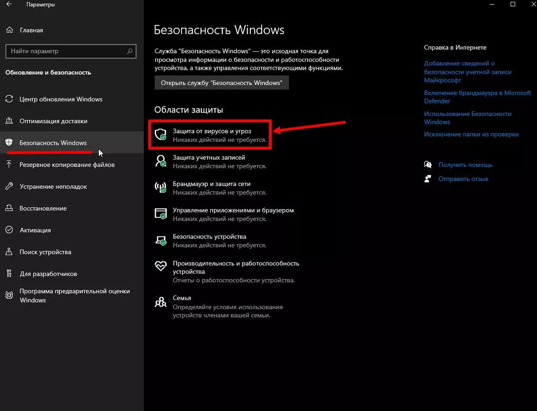Viewport: 537px width, 411px height.
Task: Open Включение брандмауэра в Microsoft Defender link
Action: [477, 97]
